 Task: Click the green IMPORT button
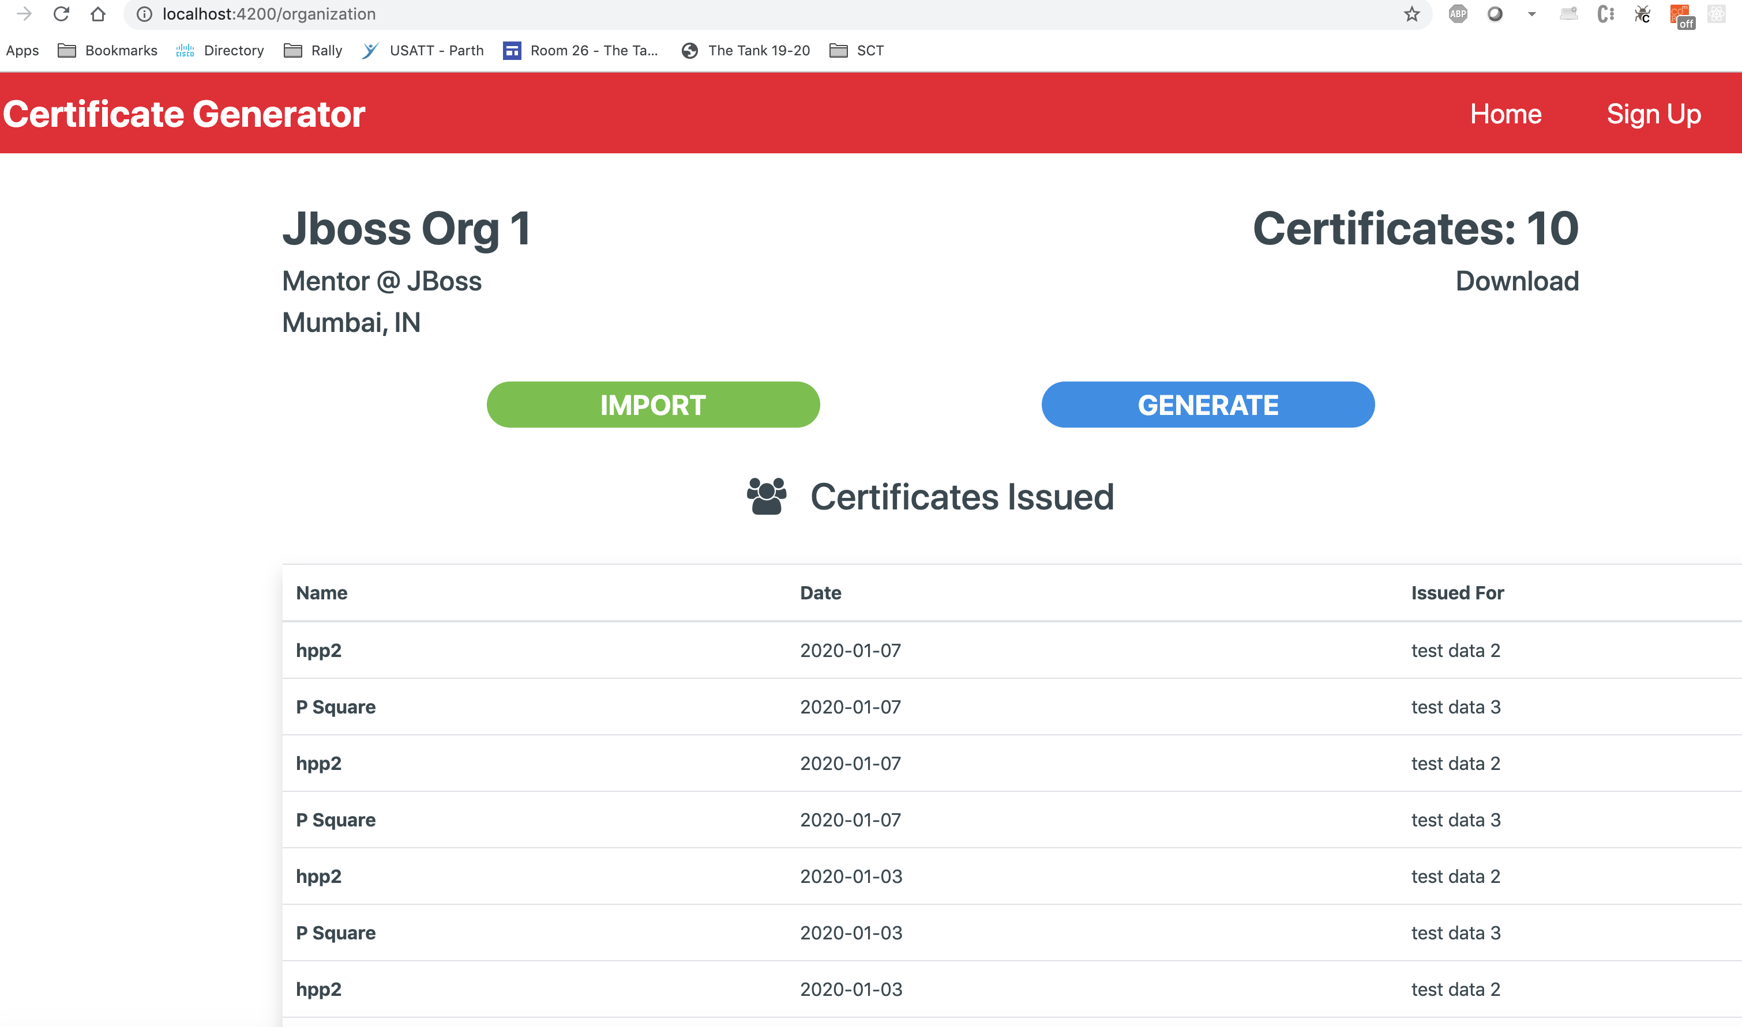[x=653, y=405]
